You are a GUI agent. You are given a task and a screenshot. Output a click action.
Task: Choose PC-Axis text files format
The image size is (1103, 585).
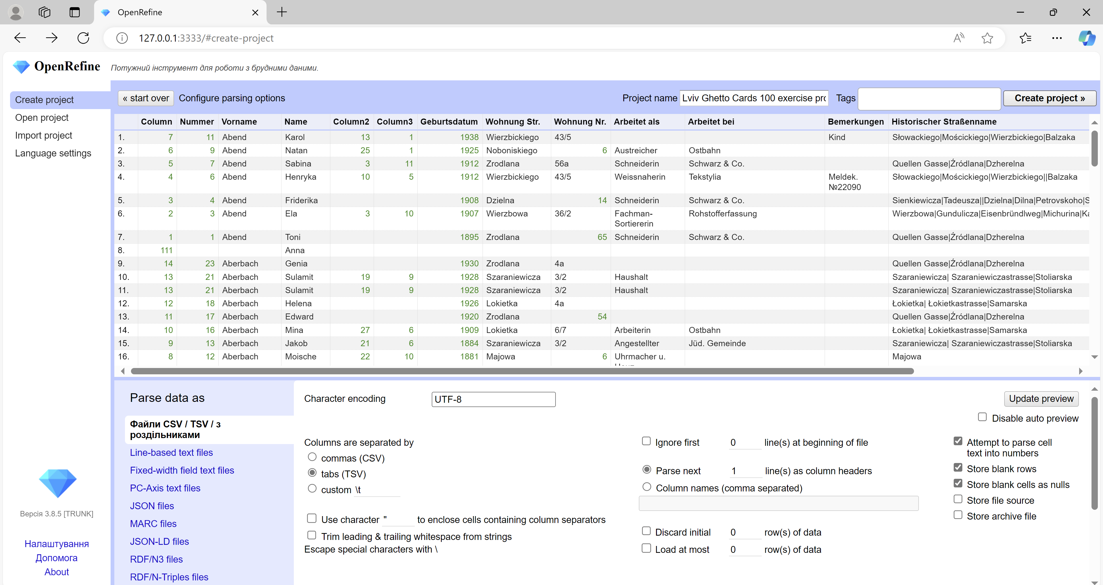(x=165, y=488)
